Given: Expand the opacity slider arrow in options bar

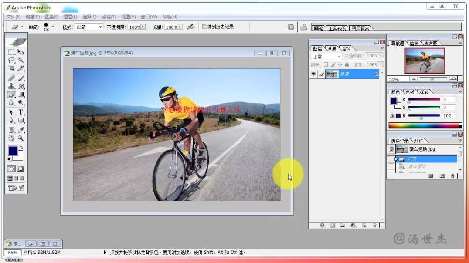Looking at the screenshot, I should pyautogui.click(x=143, y=27).
